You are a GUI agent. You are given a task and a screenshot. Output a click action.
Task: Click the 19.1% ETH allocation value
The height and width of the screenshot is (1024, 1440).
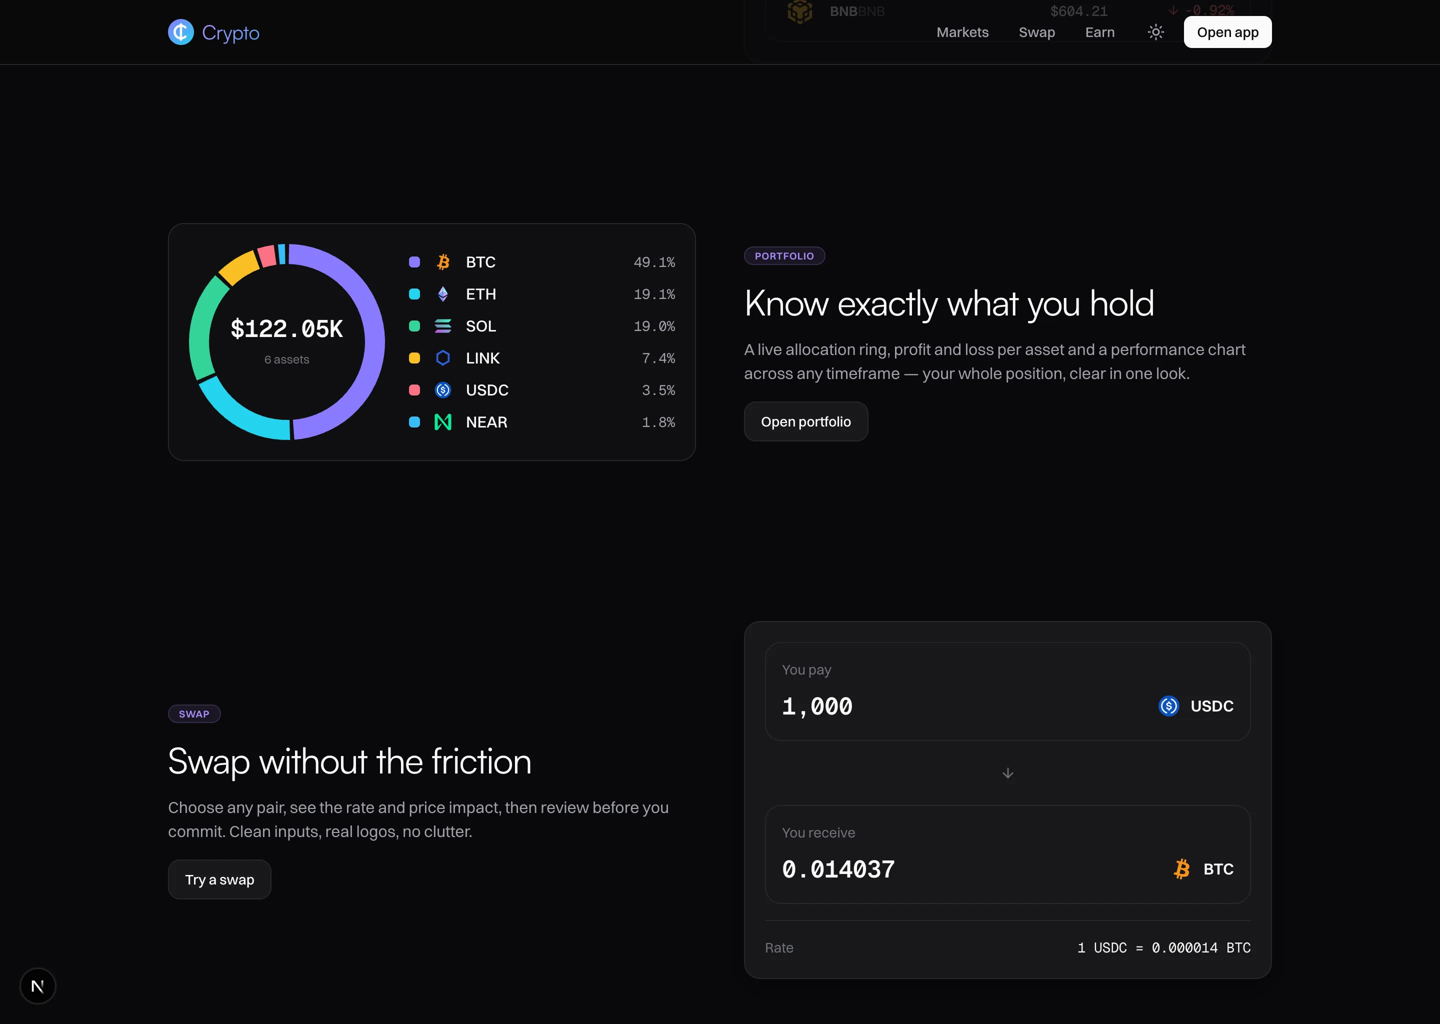click(654, 294)
